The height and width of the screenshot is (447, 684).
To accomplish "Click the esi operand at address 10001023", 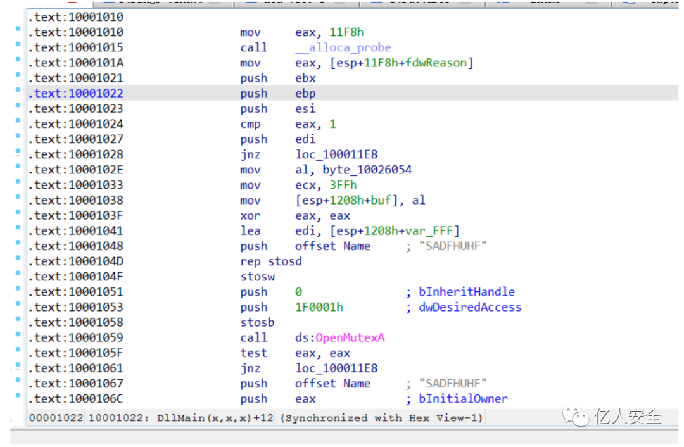I will pos(305,109).
